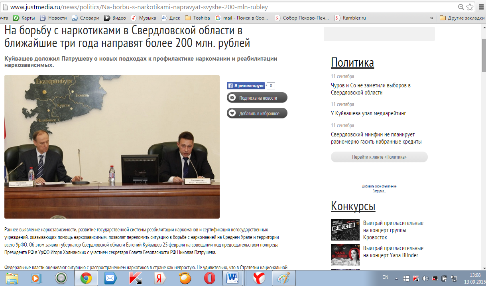Screen dimensions: 486x286
Task: Expand hidden bookmarks with the » chevron
Action: [x=431, y=18]
